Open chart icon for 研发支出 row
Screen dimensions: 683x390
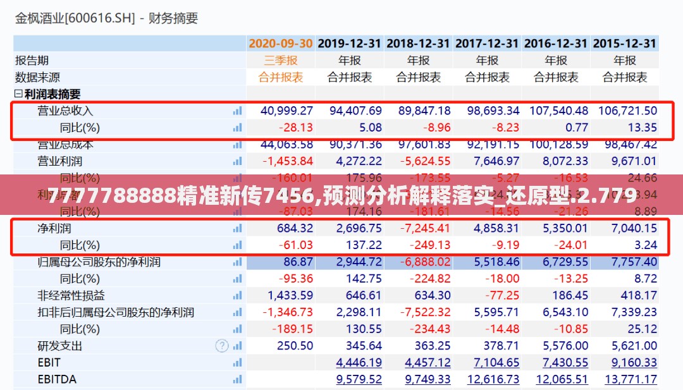pos(237,346)
